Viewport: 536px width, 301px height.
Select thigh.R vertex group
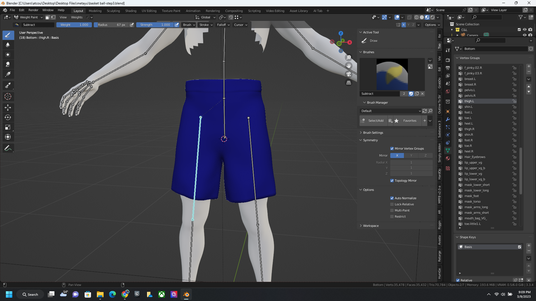pyautogui.click(x=487, y=129)
